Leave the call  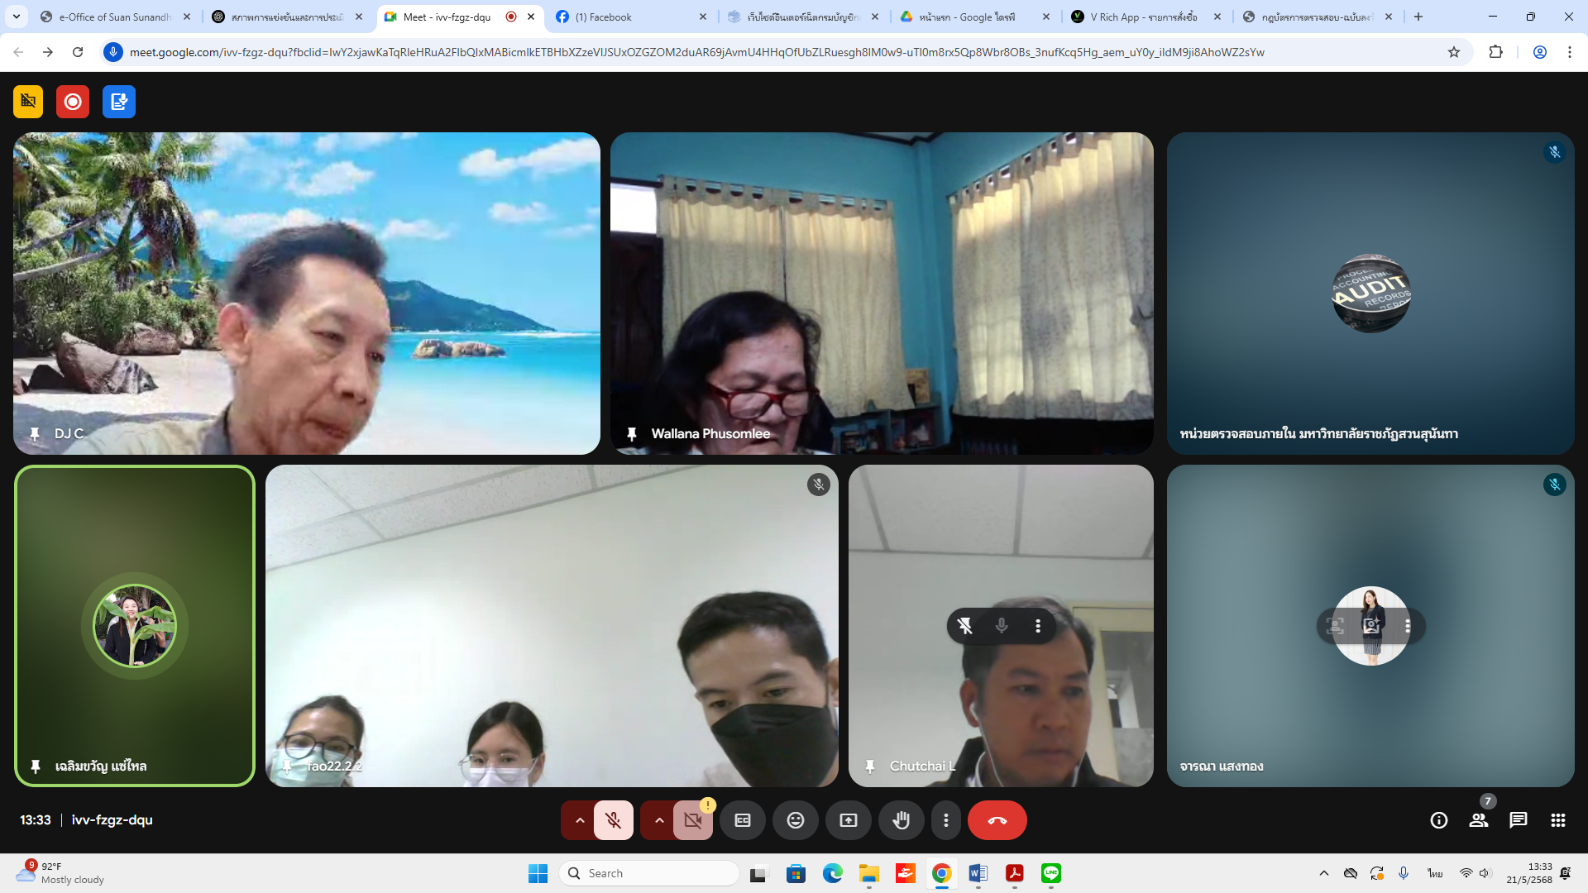click(997, 820)
